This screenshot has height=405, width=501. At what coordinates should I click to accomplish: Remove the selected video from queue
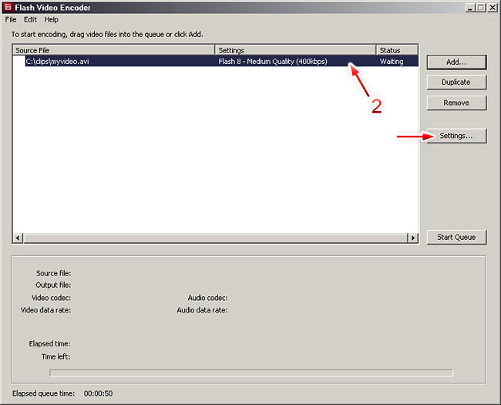point(456,103)
